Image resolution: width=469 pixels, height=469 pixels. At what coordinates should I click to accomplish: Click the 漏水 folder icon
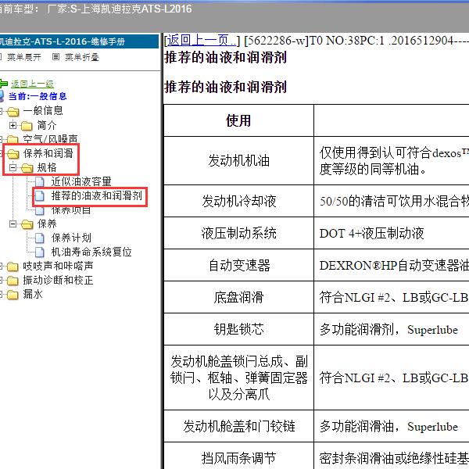(x=13, y=295)
